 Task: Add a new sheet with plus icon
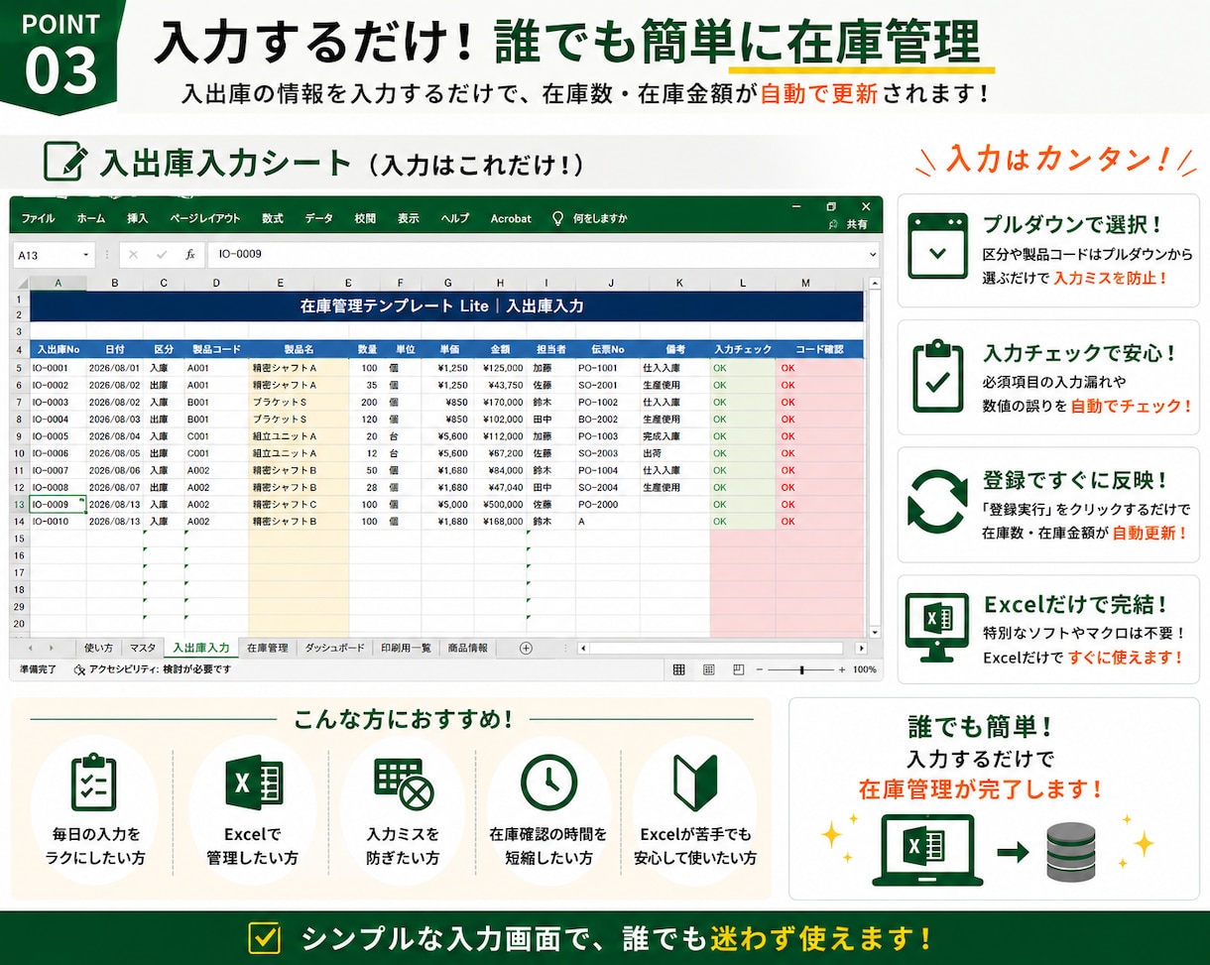pos(527,648)
